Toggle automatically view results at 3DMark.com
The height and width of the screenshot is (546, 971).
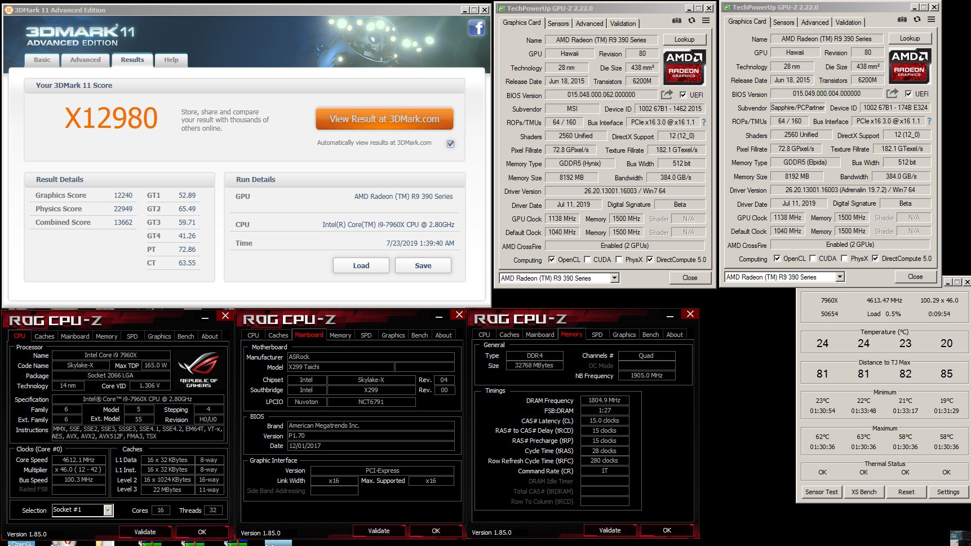coord(450,144)
